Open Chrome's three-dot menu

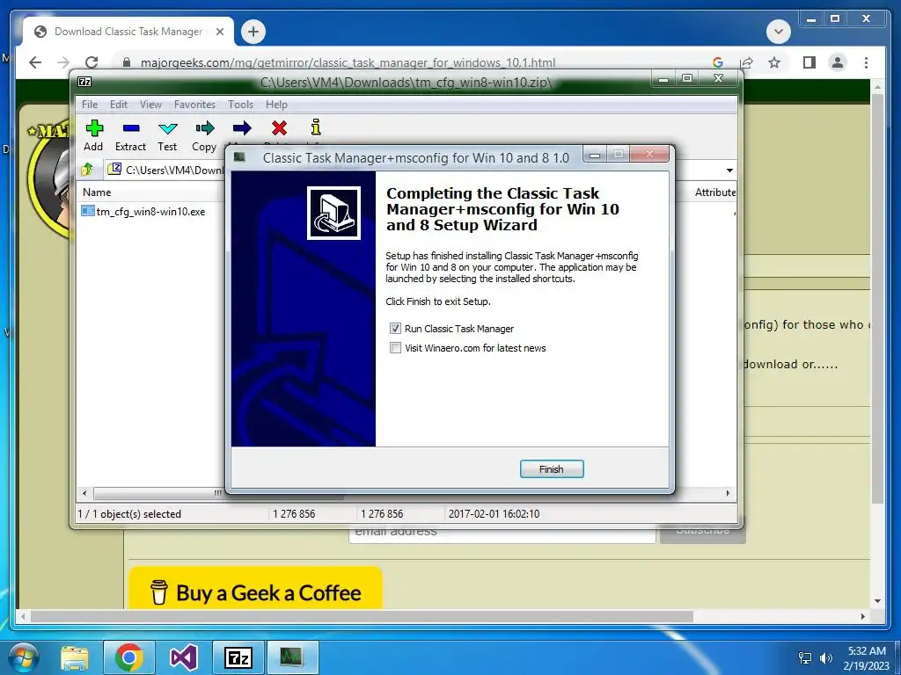866,62
